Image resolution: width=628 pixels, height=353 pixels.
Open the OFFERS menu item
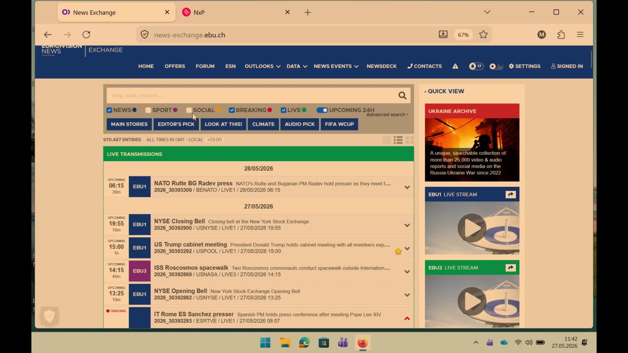tap(175, 66)
